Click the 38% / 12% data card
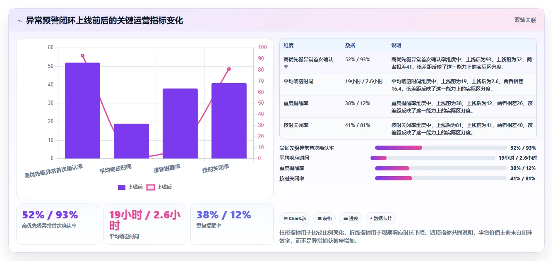The width and height of the screenshot is (553, 261). 232,224
